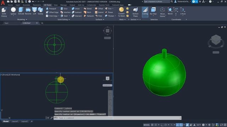Click the search magnifier icon
The image size is (227, 127).
click(172, 1)
